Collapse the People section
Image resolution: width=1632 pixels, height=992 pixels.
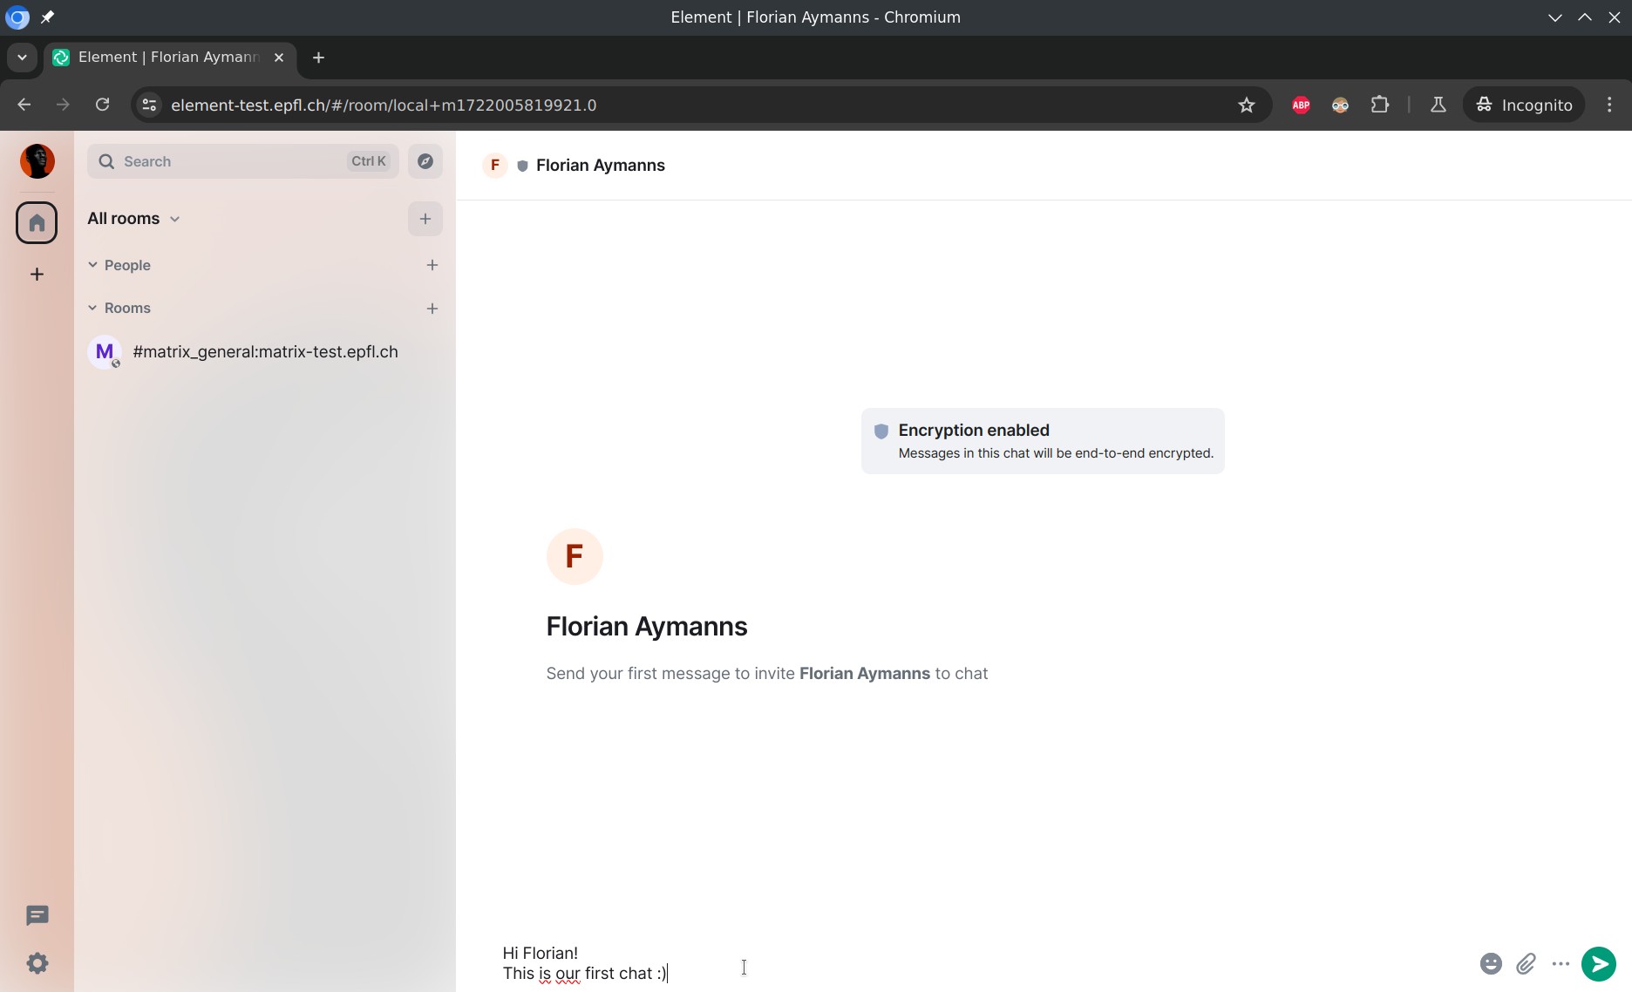point(92,265)
